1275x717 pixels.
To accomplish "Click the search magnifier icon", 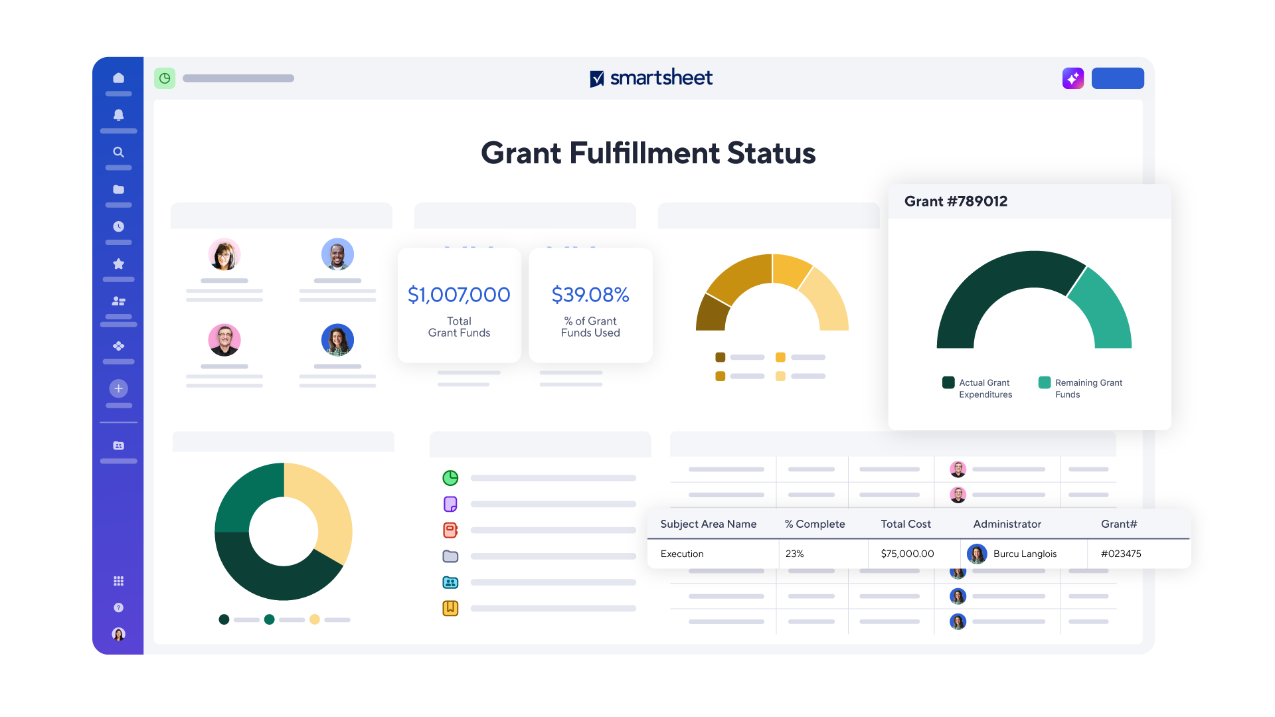I will click(x=118, y=152).
